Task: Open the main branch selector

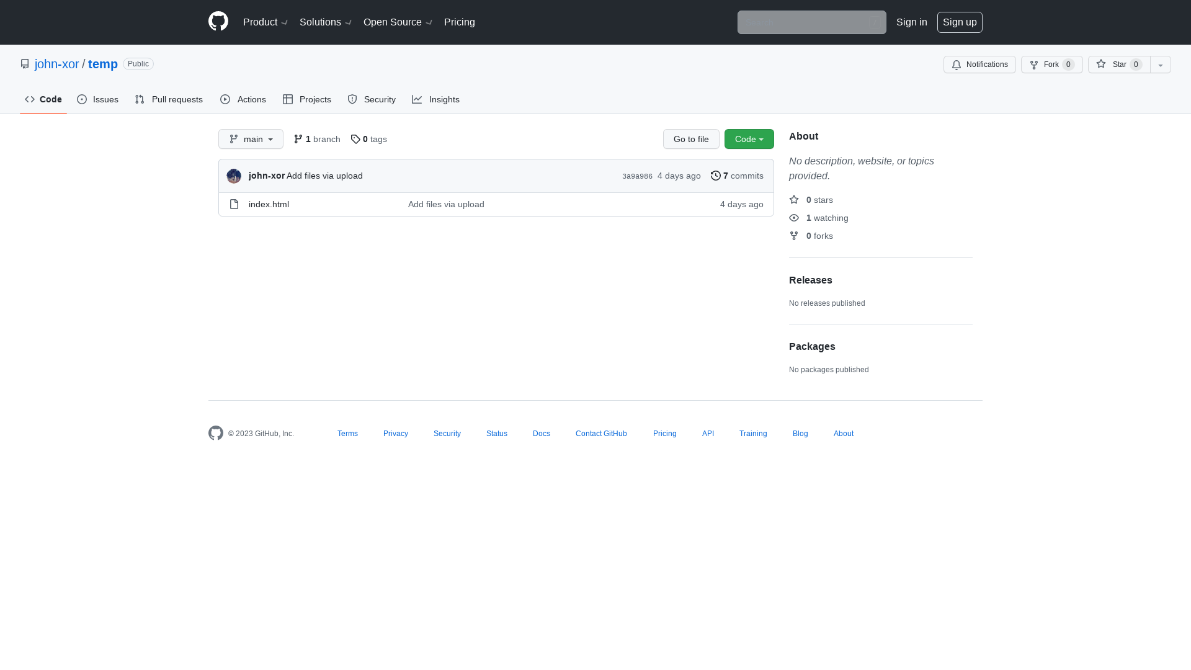Action: tap(251, 139)
